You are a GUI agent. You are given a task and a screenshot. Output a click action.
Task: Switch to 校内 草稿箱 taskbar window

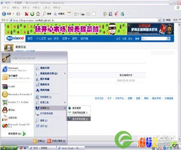click(x=42, y=148)
